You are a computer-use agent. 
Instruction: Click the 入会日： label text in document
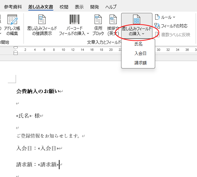pyautogui.click(x=27, y=148)
